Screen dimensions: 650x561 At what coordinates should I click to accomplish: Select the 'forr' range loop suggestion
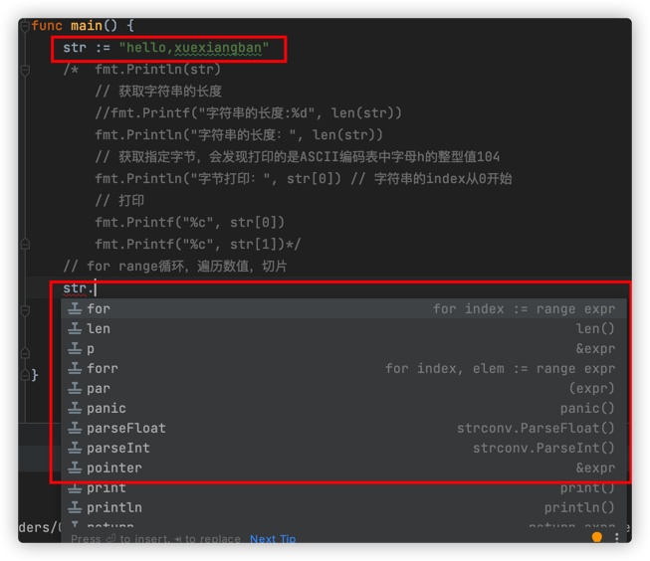(x=343, y=368)
